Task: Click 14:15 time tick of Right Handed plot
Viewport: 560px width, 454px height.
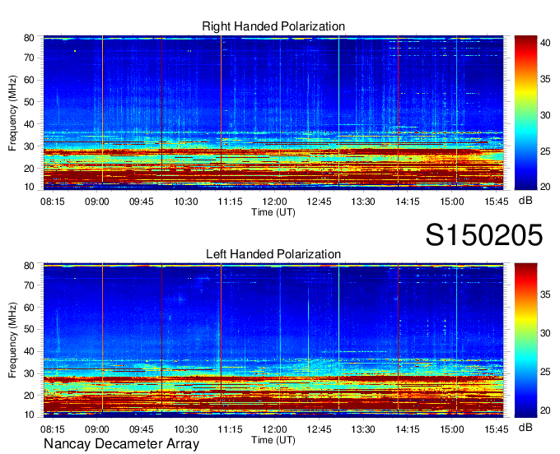Action: click(408, 202)
